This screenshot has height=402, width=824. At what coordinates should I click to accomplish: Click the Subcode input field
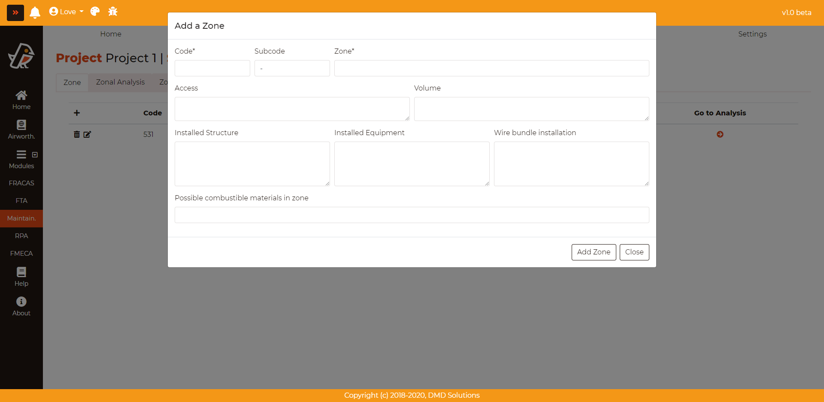[292, 68]
